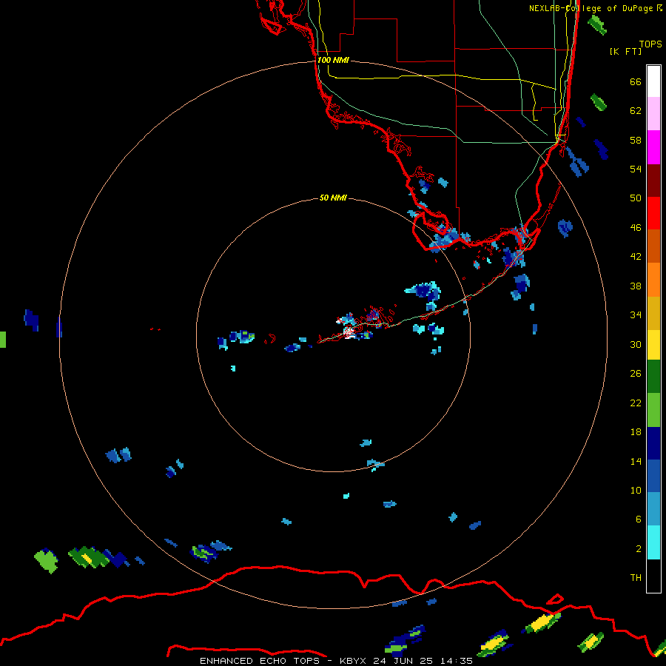Click the '24 JUN 25' date in caption
666x666 pixels.
[x=403, y=661]
